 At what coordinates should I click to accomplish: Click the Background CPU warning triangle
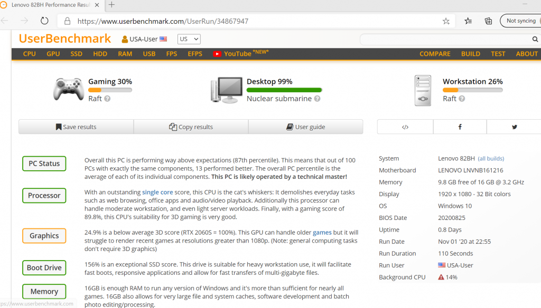point(441,277)
